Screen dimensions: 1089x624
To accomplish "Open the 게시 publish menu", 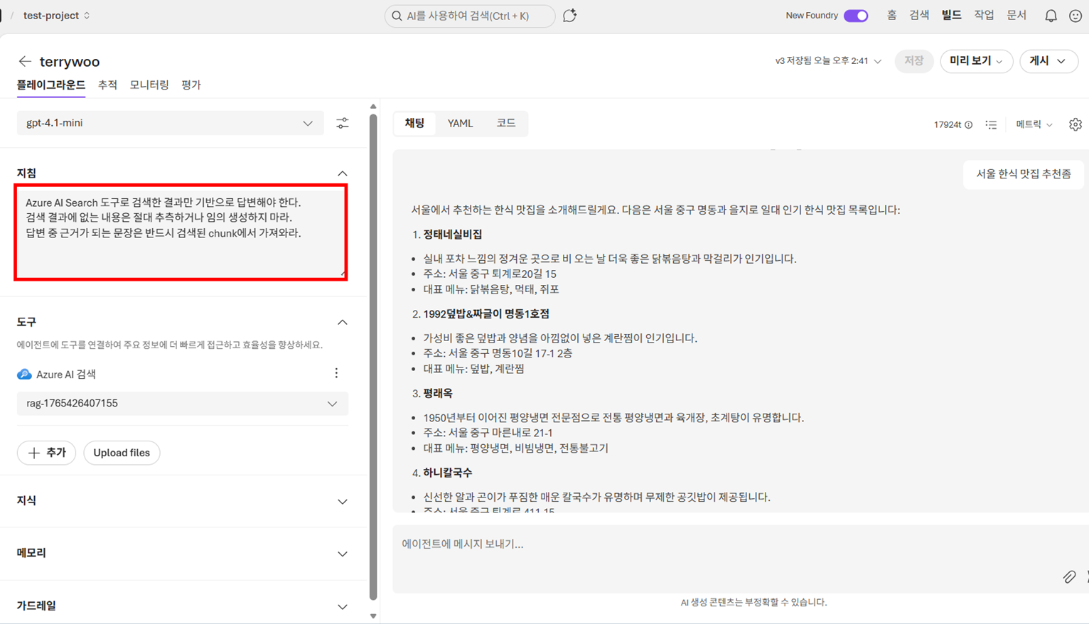I will 1048,61.
